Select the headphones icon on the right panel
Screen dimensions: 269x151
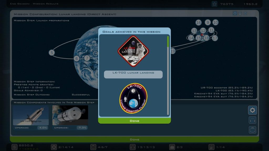tap(252, 120)
